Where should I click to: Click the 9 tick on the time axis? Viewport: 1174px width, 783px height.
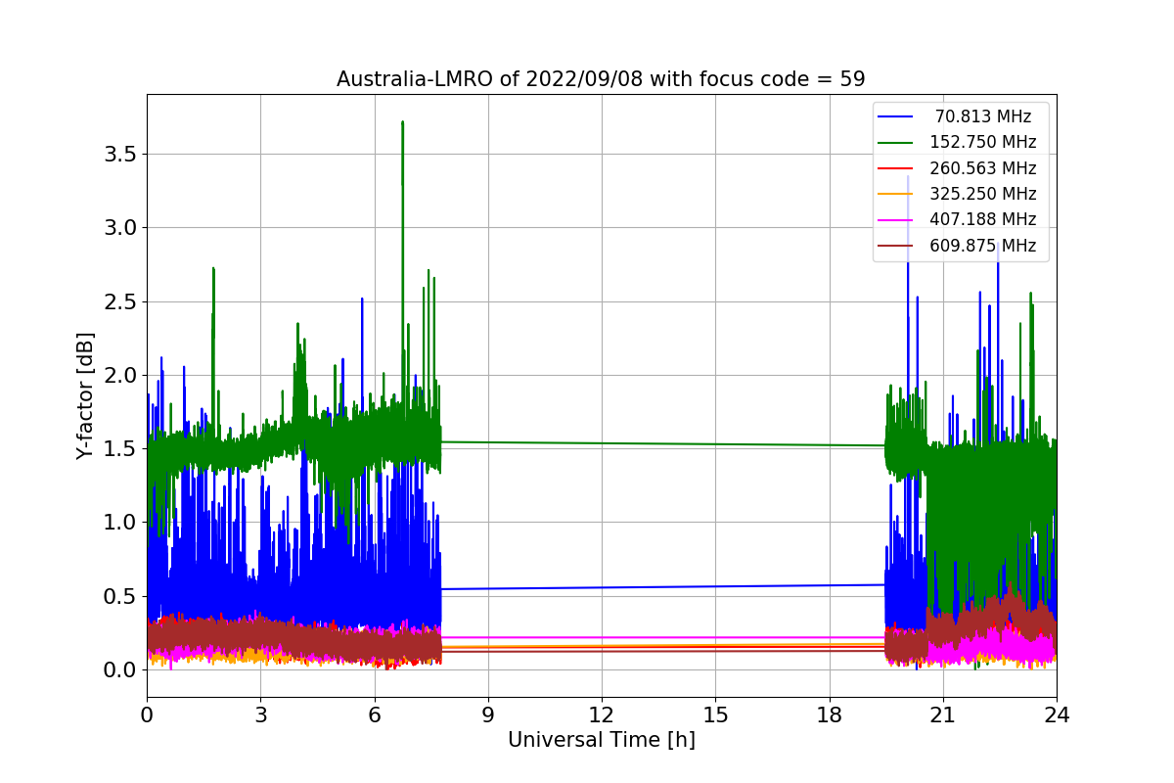(x=488, y=715)
